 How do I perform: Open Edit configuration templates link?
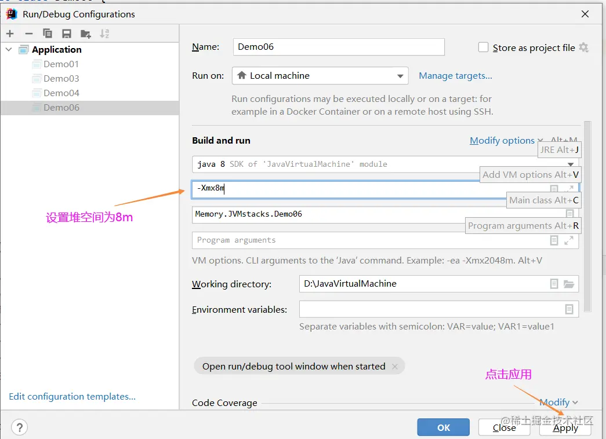72,397
